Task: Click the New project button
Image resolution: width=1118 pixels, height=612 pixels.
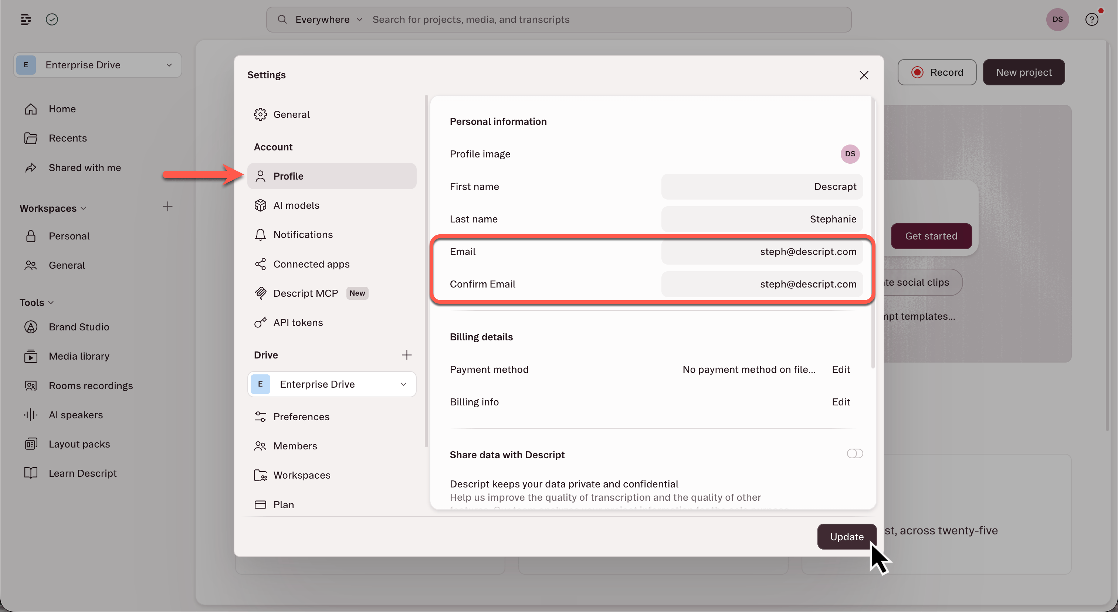Action: (x=1023, y=72)
